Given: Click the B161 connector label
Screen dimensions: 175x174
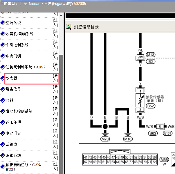Looking at the screenshot, I should 168,133.
